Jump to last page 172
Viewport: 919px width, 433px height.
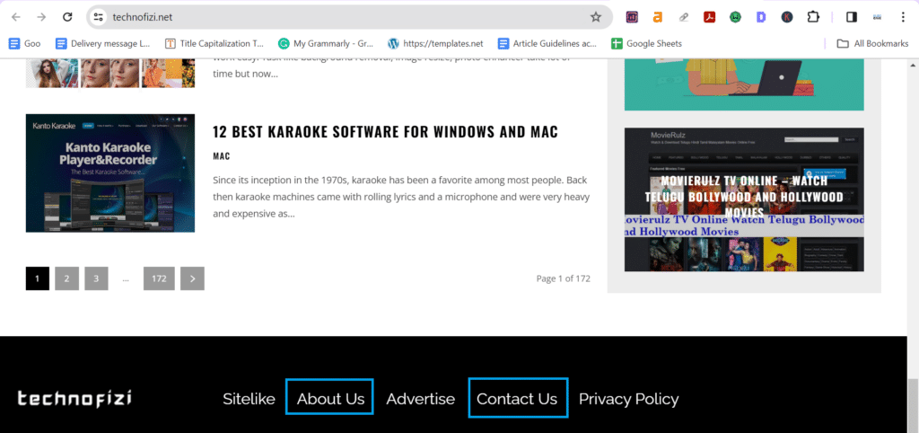point(159,278)
